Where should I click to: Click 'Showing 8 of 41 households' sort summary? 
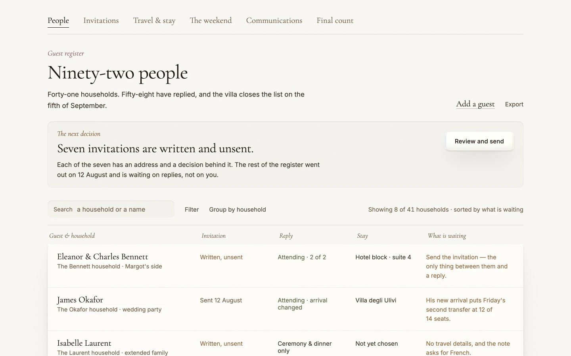click(446, 210)
